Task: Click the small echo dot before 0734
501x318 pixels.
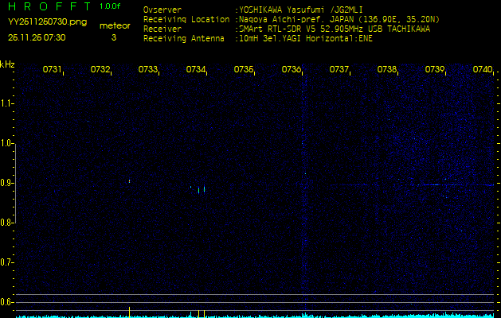Action: click(x=190, y=187)
